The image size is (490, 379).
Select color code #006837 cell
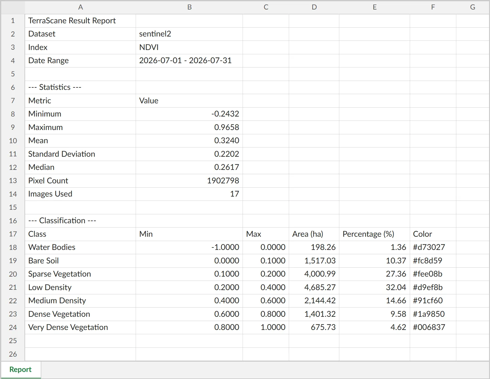pyautogui.click(x=433, y=327)
